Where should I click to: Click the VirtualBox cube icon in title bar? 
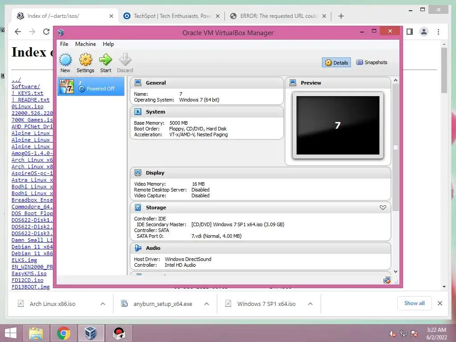[61, 32]
